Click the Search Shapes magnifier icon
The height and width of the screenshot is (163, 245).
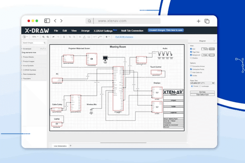tap(45, 43)
